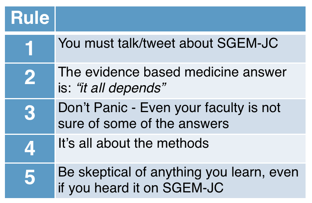Select the empty blue header cell

coord(181,19)
